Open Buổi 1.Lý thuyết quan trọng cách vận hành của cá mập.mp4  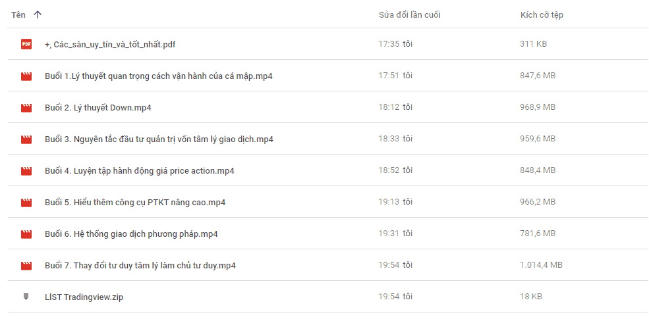coord(159,76)
